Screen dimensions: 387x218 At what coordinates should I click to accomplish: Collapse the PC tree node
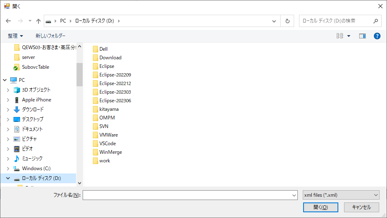4,80
